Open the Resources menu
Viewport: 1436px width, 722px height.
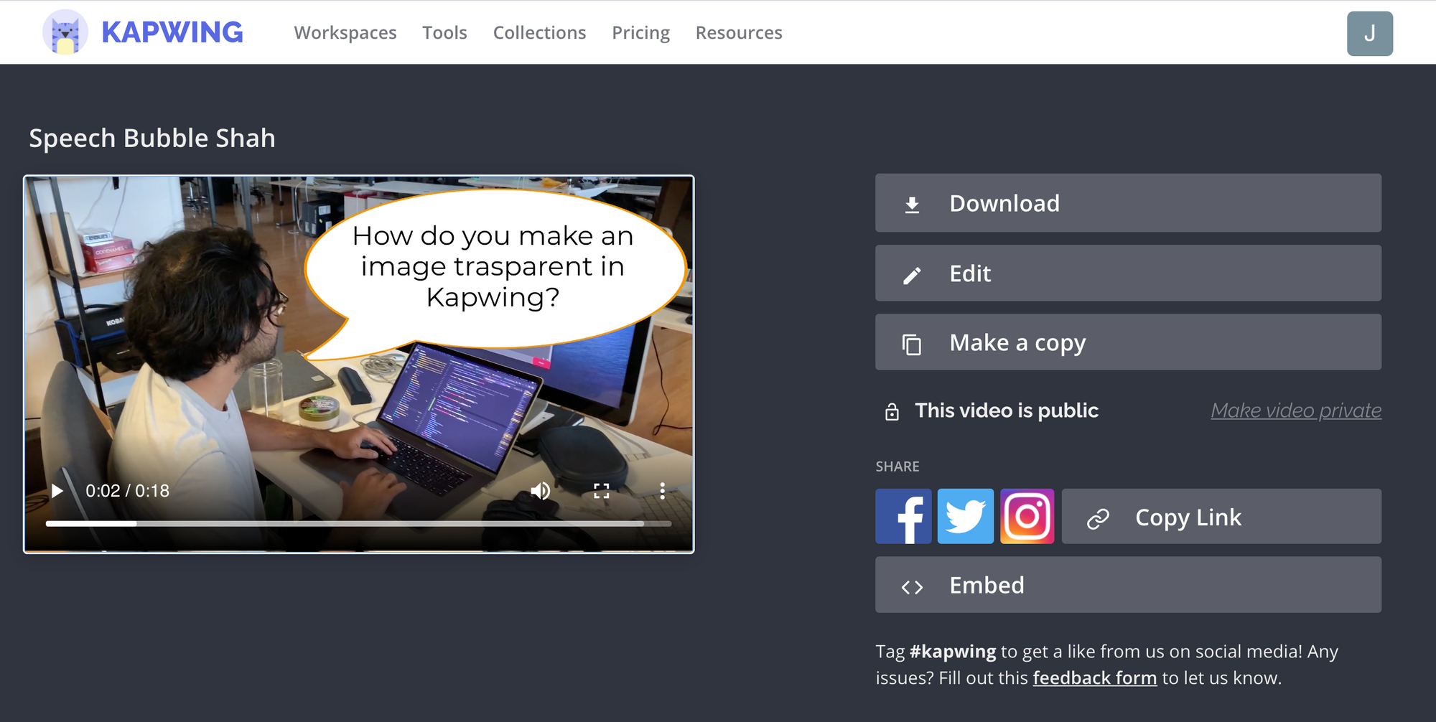pos(738,32)
